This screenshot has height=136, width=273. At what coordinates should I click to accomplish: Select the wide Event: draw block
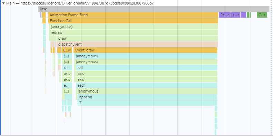pyautogui.click(x=145, y=50)
